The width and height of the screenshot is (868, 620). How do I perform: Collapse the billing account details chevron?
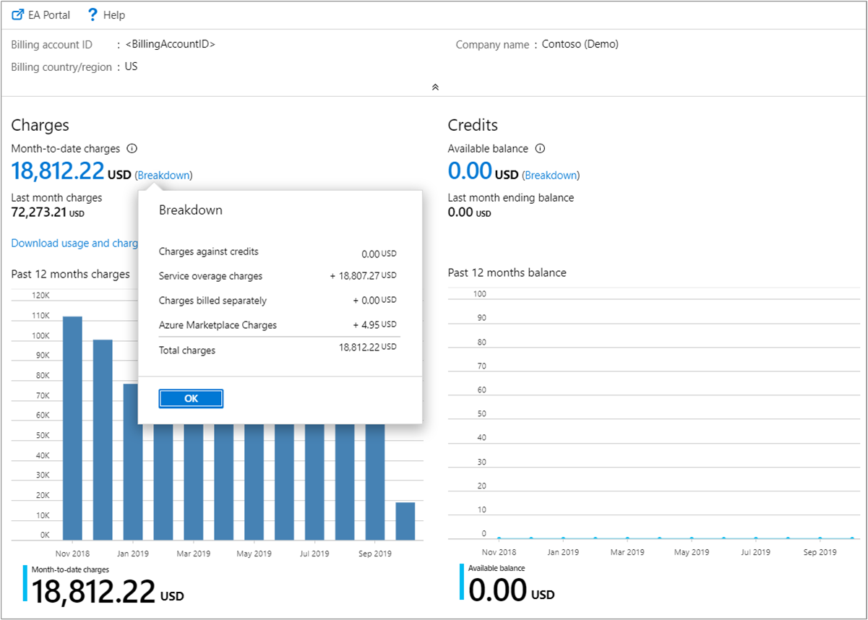pos(435,87)
